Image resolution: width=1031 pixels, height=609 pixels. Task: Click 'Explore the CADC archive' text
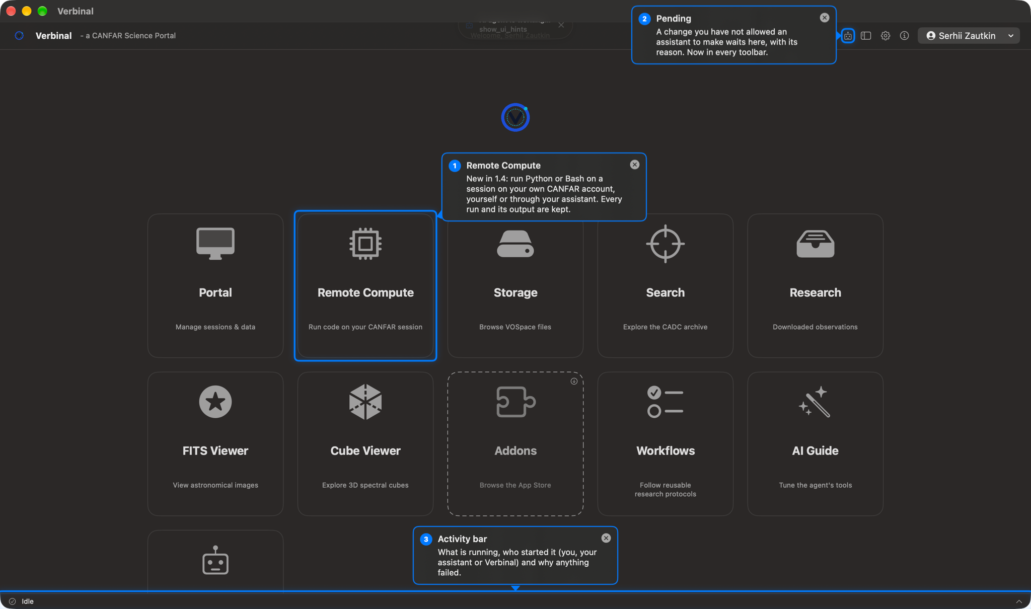[666, 327]
